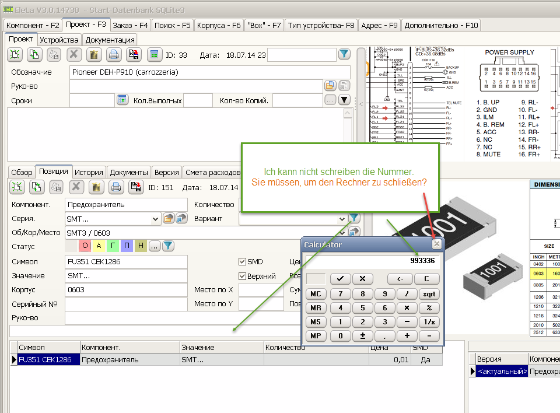
Task: Click the Обознач-ие field with Pioneer DEH-P910
Action: tap(209, 72)
